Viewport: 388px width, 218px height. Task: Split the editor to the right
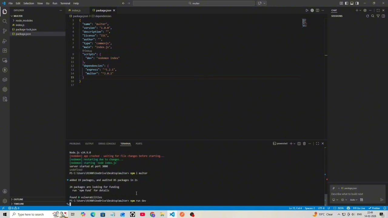[x=317, y=10]
